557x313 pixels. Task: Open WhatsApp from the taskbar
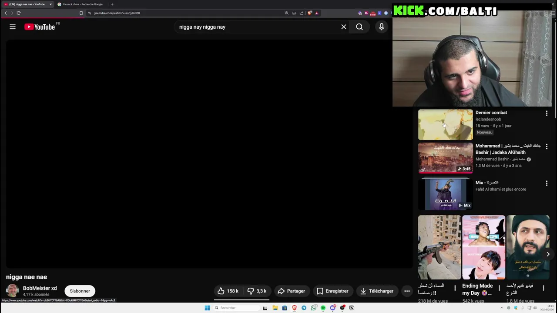pyautogui.click(x=314, y=308)
